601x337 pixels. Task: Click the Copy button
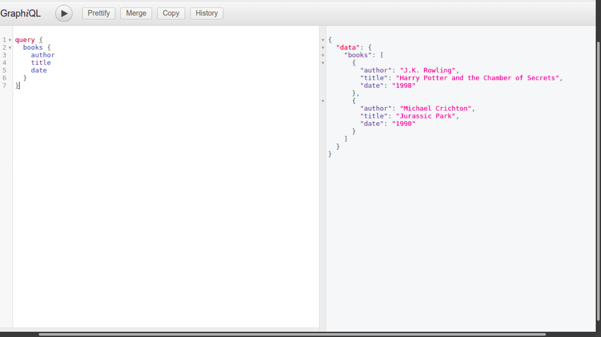pos(171,13)
